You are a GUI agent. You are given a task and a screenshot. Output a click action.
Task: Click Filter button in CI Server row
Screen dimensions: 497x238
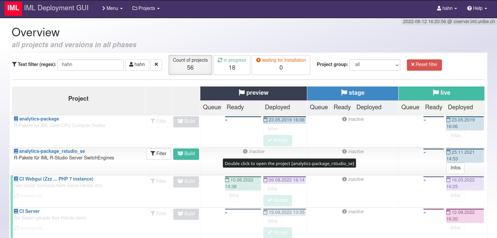point(158,214)
